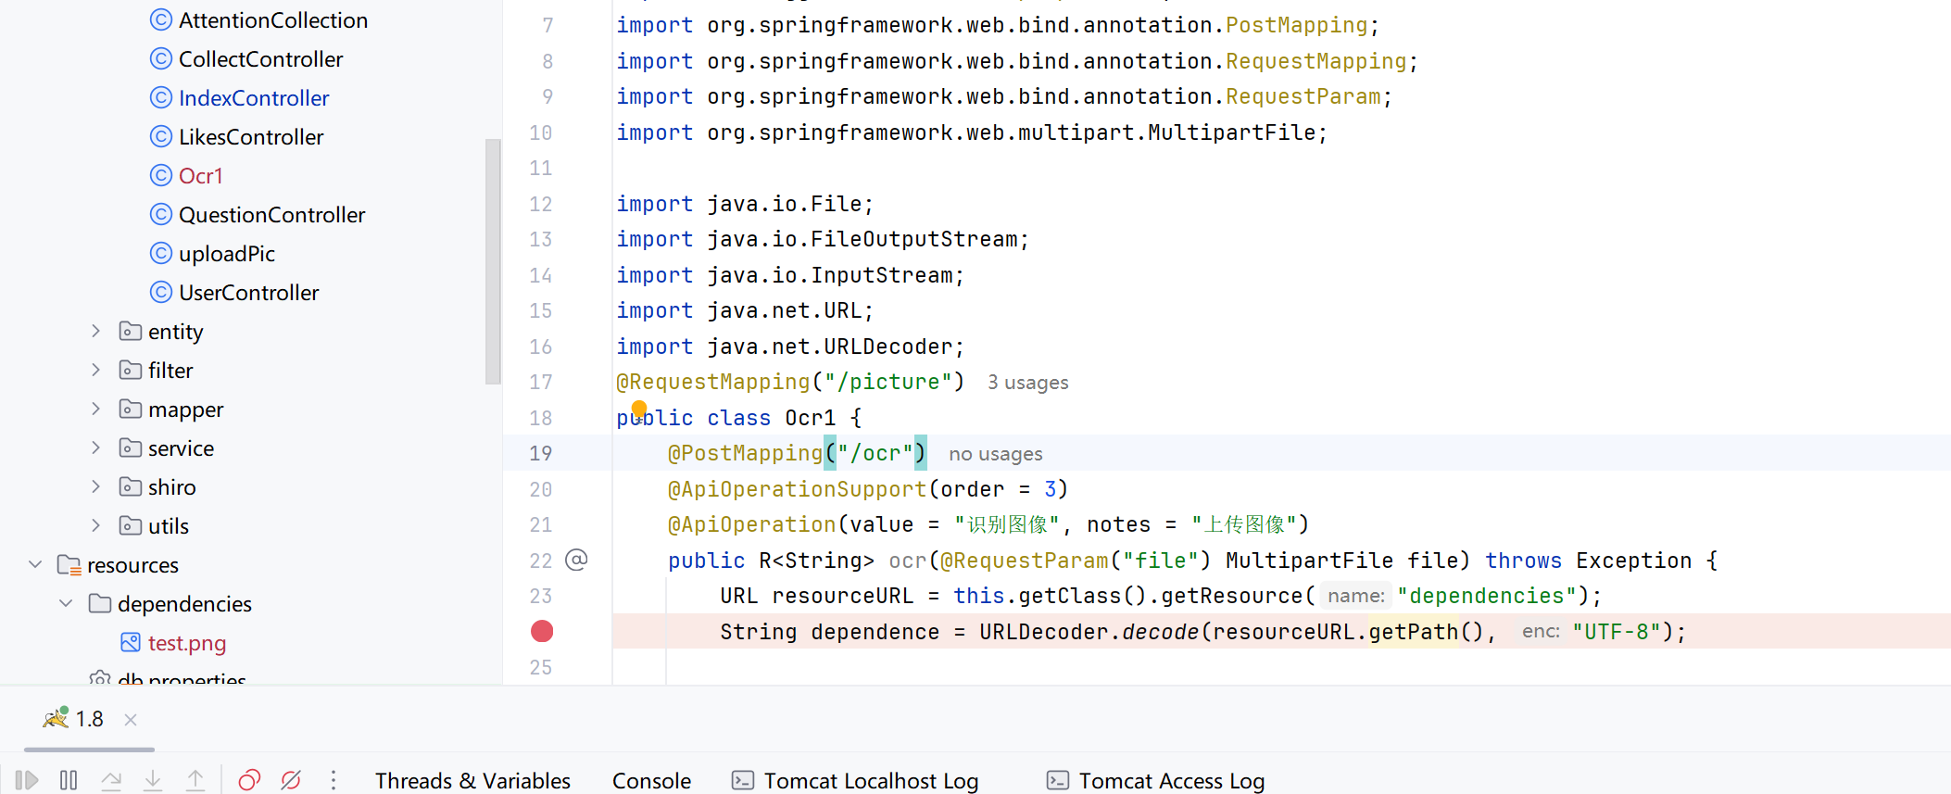Select IndexController in project tree
Viewport: 1951px width, 794px height.
(254, 98)
